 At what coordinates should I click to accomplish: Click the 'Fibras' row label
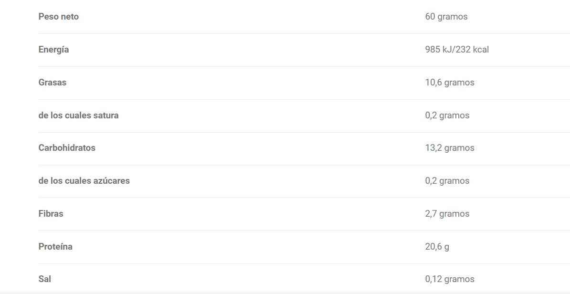click(x=51, y=214)
